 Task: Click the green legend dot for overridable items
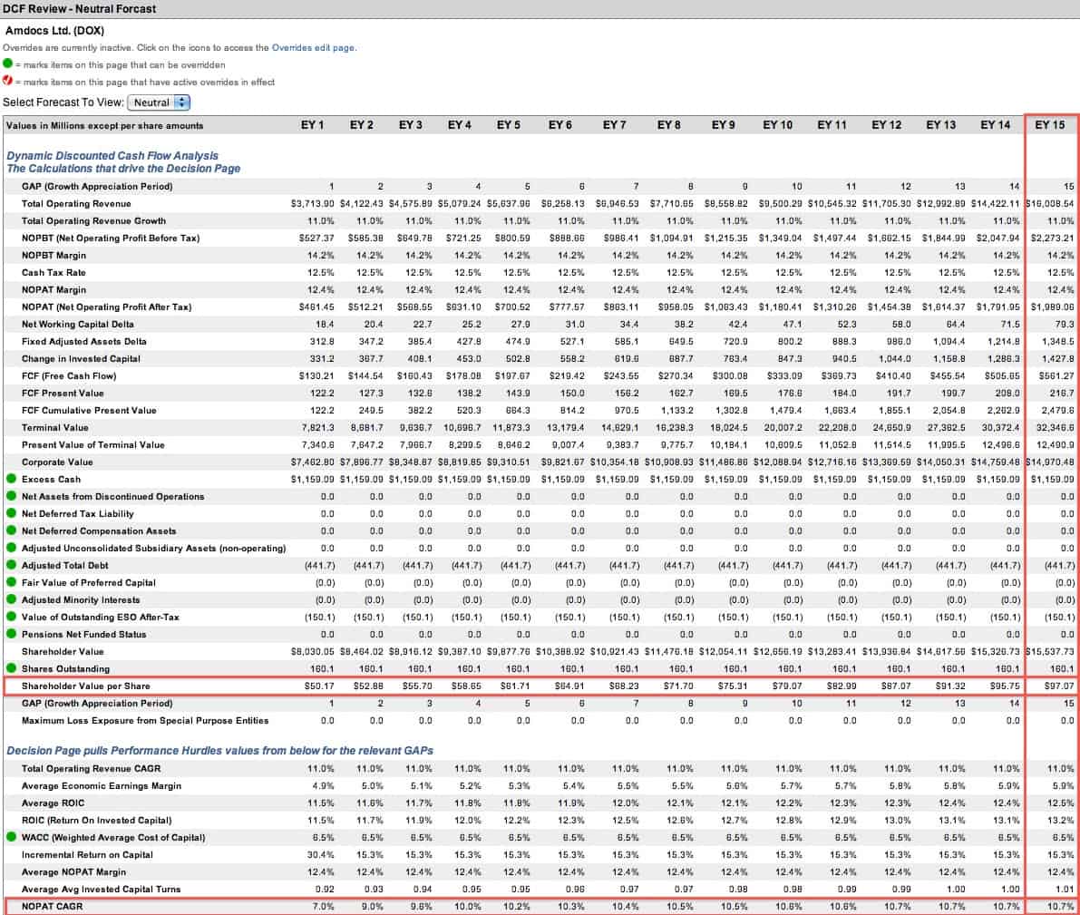click(7, 63)
